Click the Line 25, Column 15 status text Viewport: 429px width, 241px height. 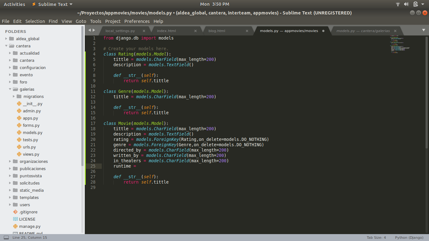pyautogui.click(x=30, y=238)
